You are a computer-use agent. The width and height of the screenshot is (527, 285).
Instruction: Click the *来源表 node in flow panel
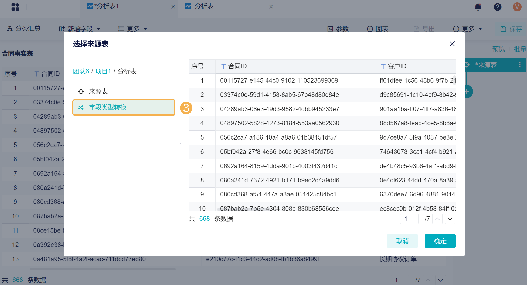click(495, 65)
